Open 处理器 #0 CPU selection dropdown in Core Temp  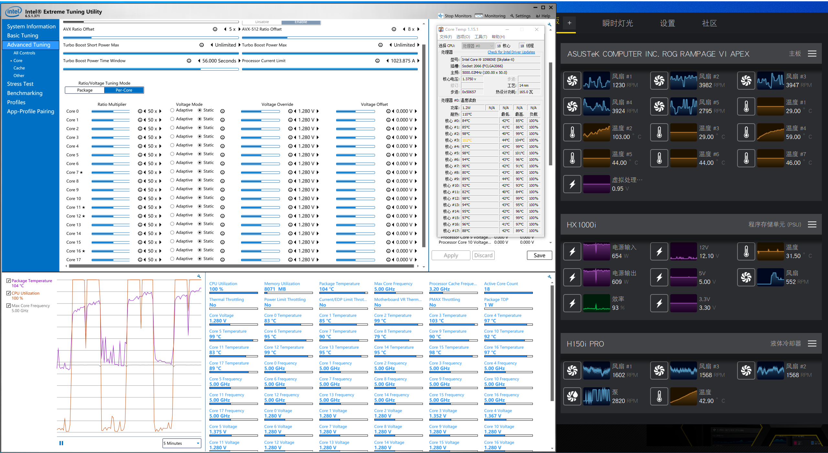click(478, 46)
